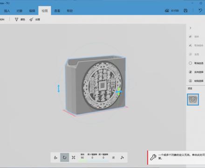Image resolution: width=205 pixels, height=168 pixels.
Task: Click the rotation field showing 90
Action: [82, 158]
